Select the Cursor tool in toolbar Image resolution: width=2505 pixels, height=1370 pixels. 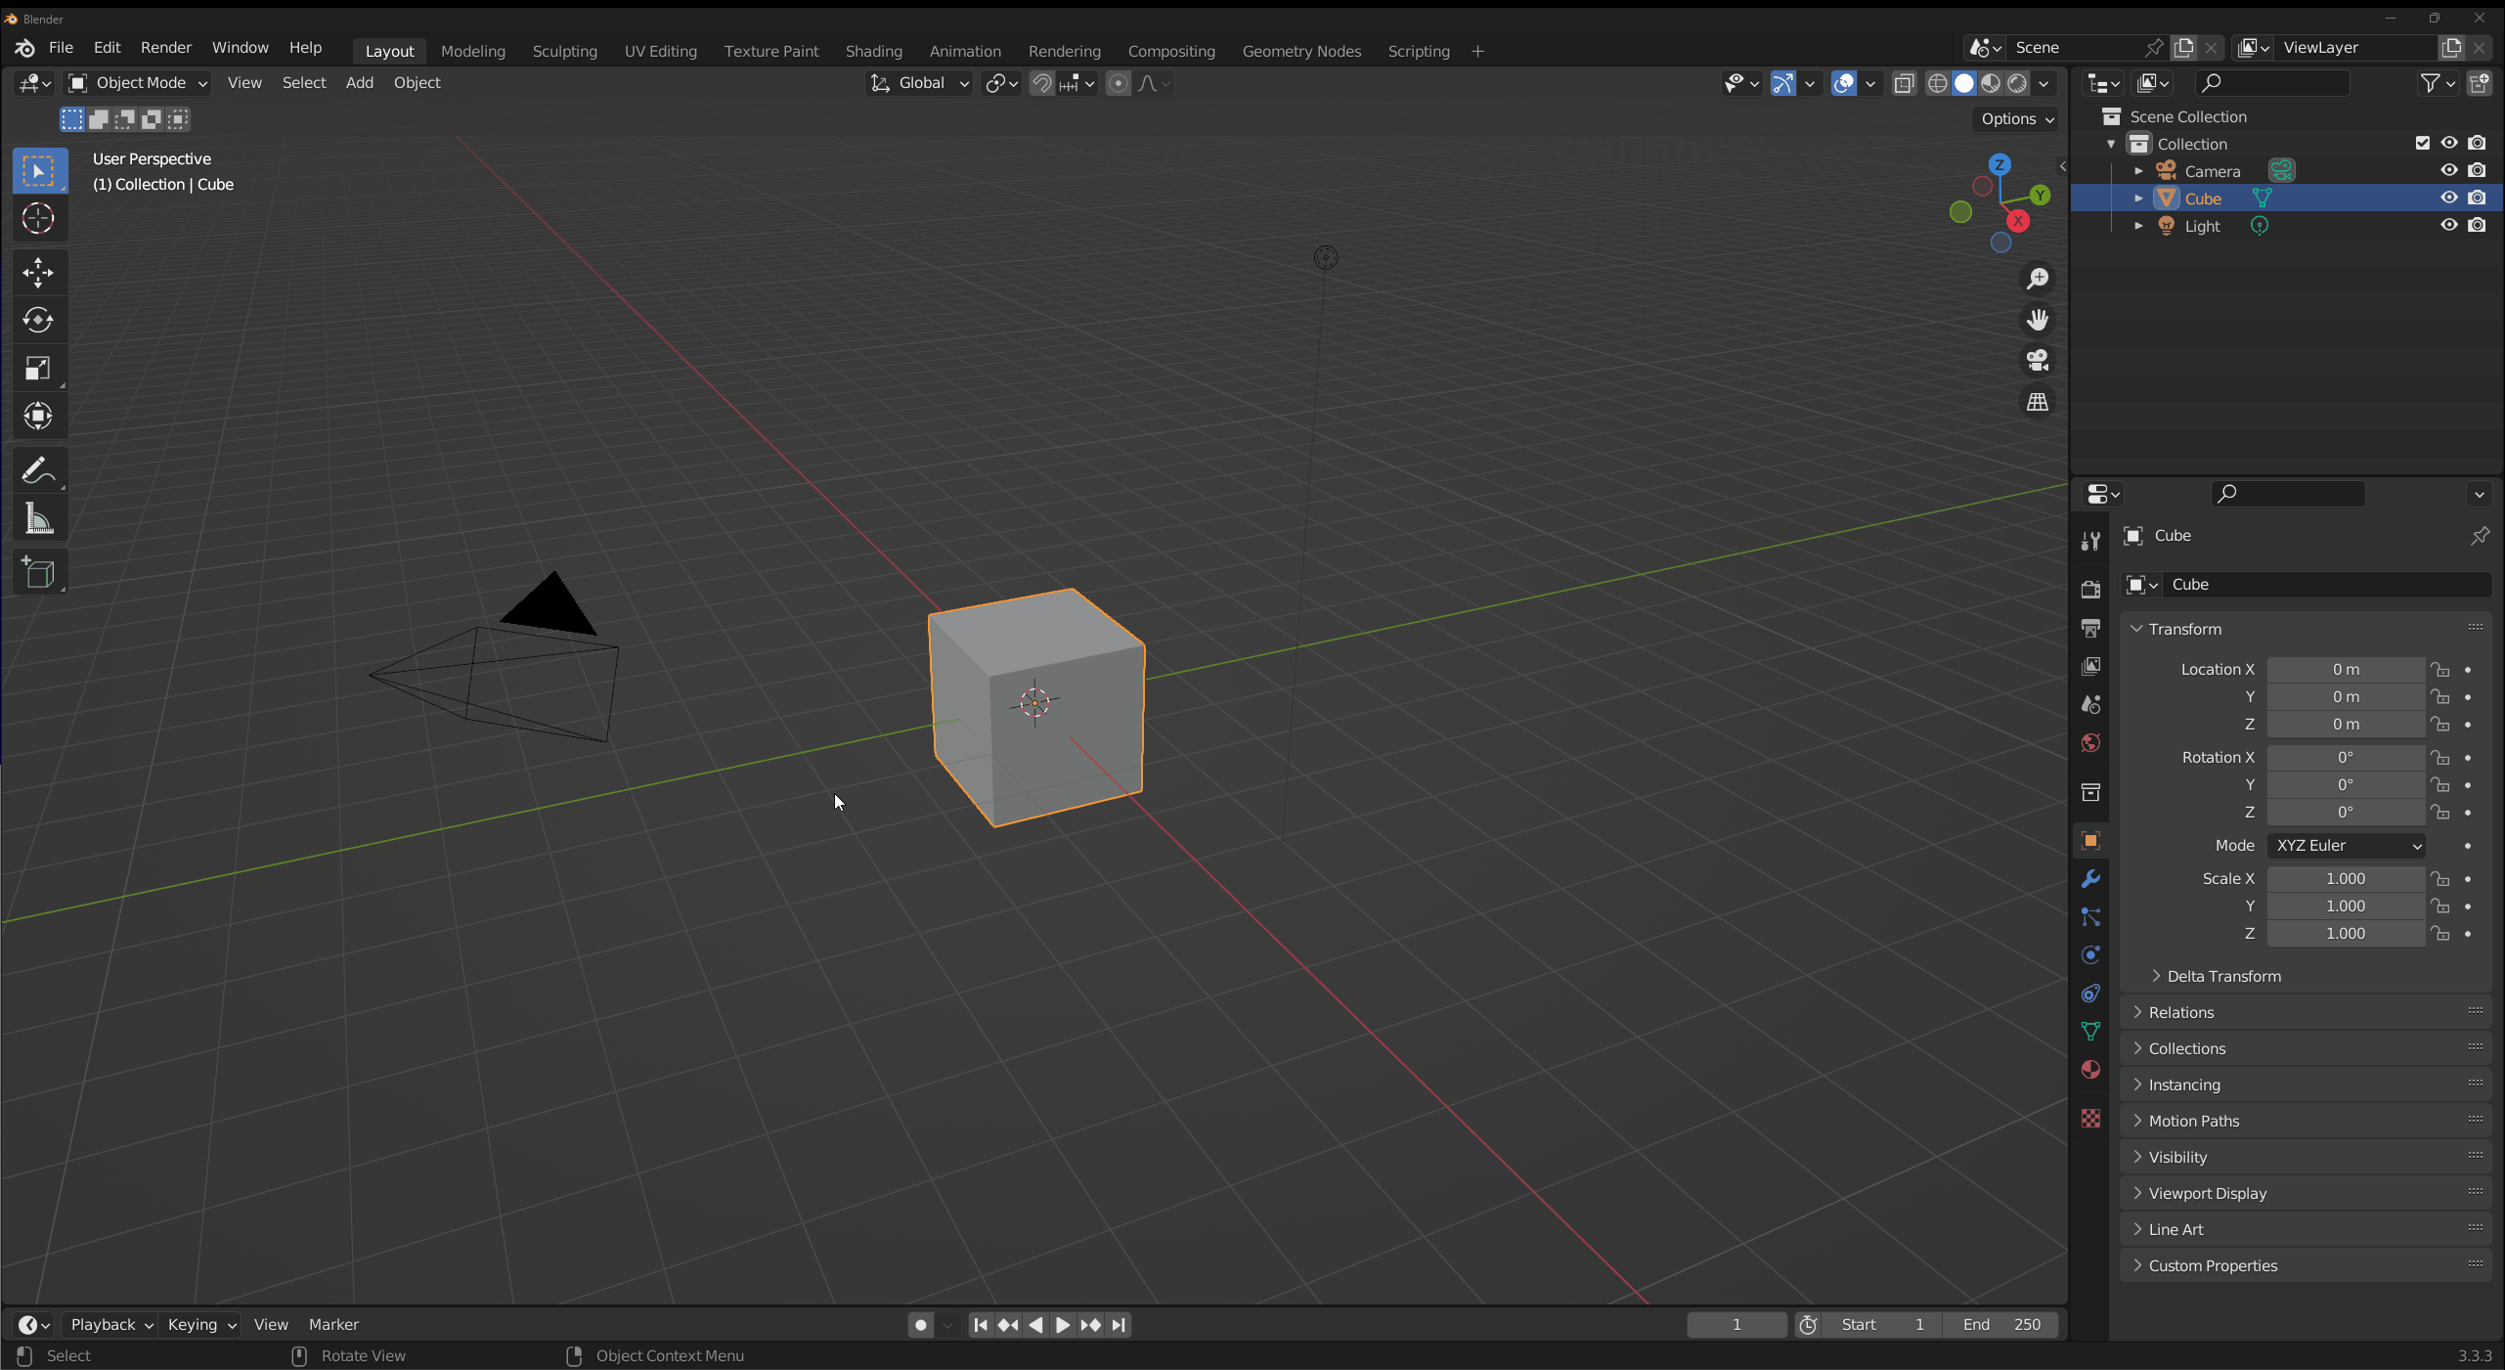pyautogui.click(x=38, y=218)
